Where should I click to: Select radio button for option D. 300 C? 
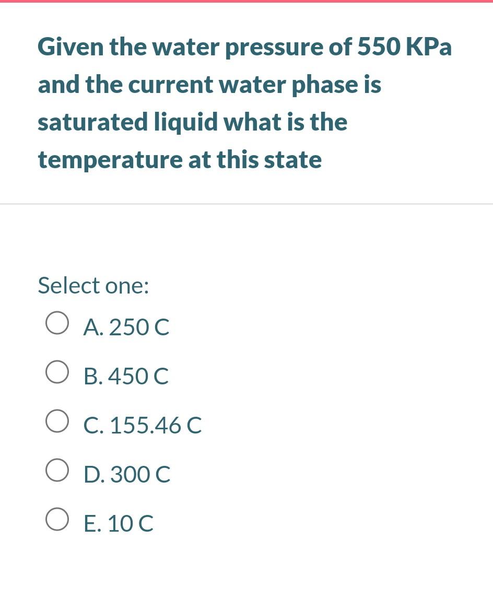[x=57, y=469]
